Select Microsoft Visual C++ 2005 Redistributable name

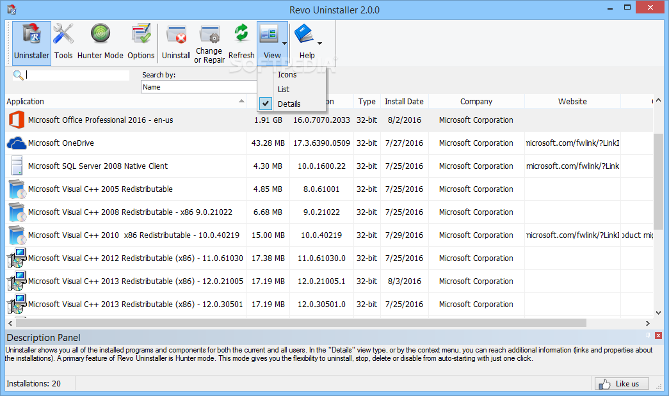[101, 189]
